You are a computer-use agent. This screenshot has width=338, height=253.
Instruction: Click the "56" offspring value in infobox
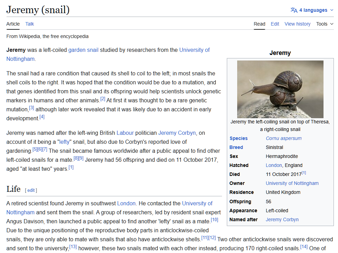tap(268, 202)
